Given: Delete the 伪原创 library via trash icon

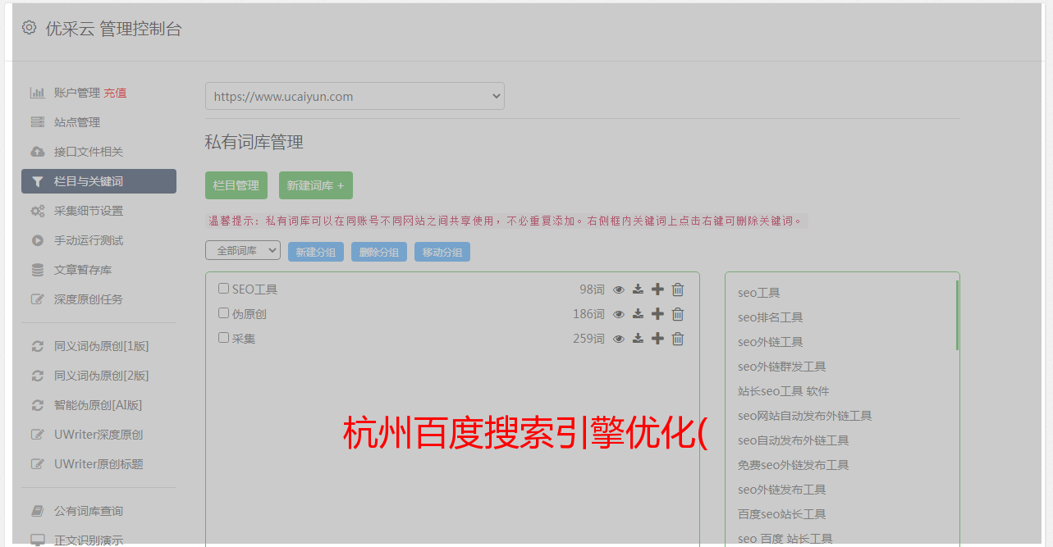Looking at the screenshot, I should pyautogui.click(x=678, y=314).
